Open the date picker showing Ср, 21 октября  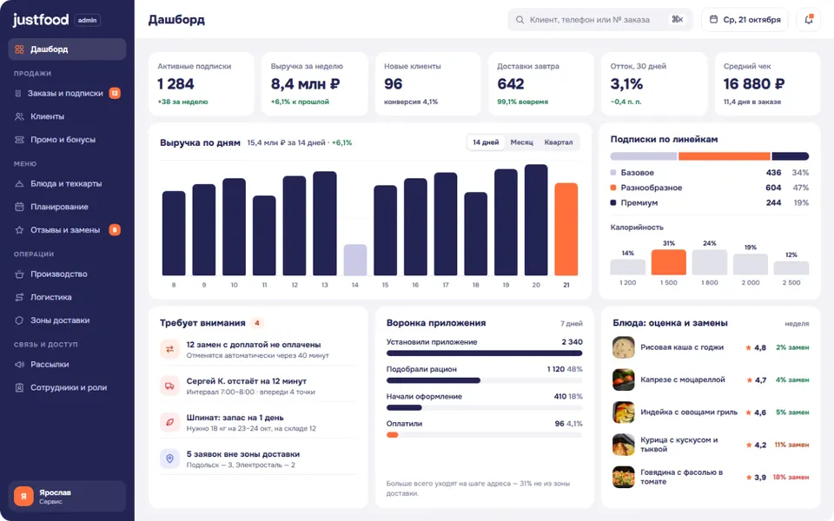tap(745, 20)
